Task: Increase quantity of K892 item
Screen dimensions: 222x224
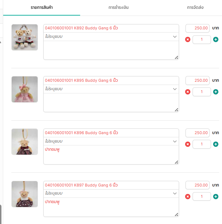Action: click(216, 40)
